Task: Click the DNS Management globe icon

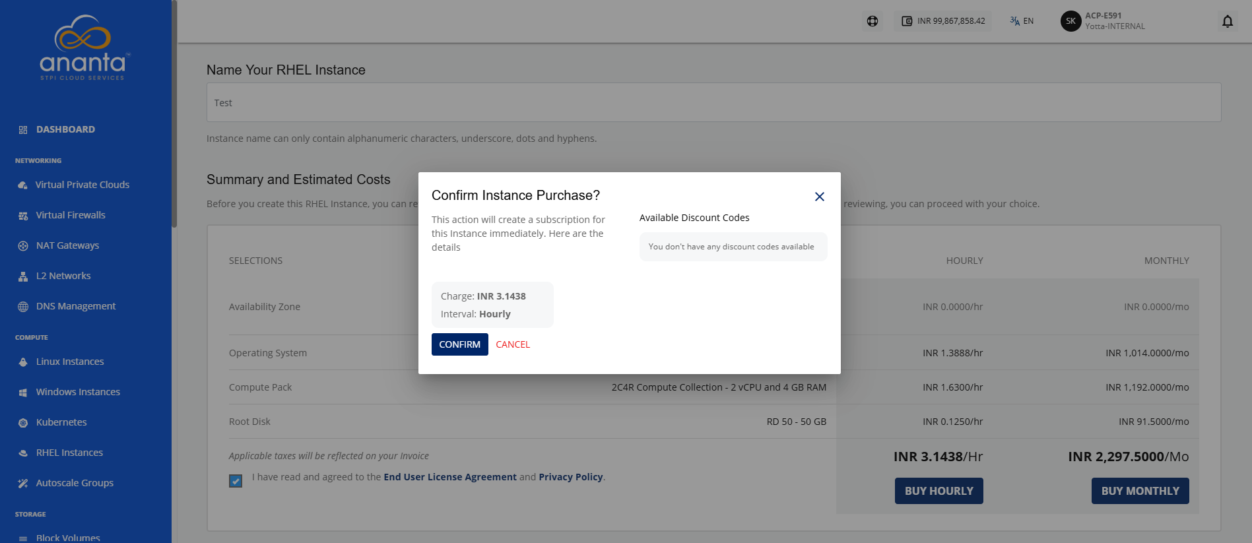Action: (23, 307)
